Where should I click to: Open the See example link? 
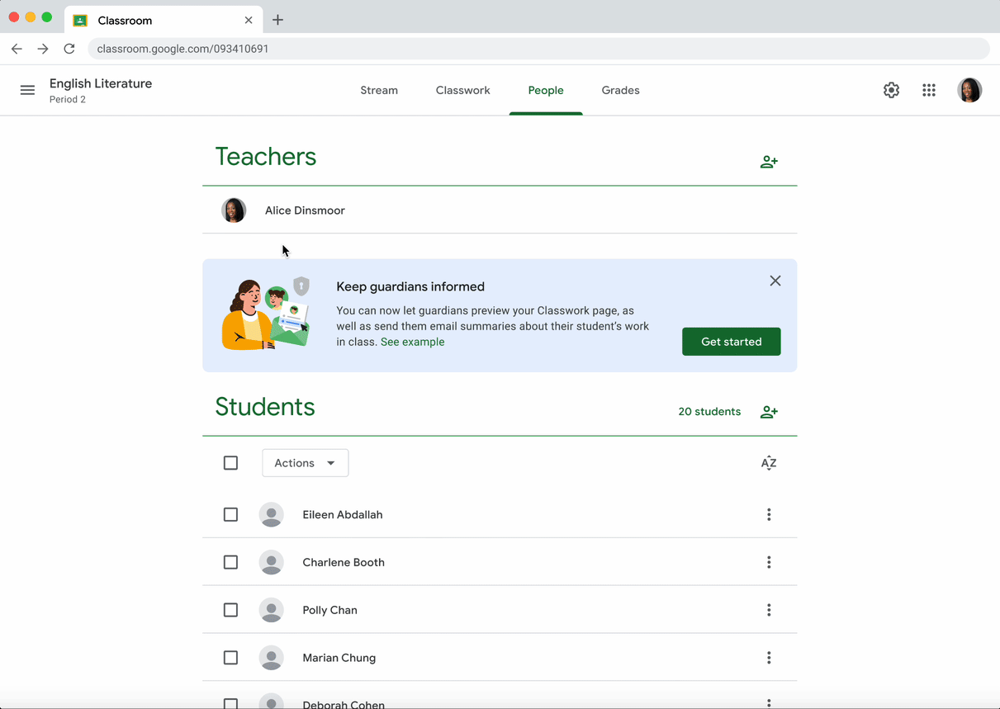(412, 342)
